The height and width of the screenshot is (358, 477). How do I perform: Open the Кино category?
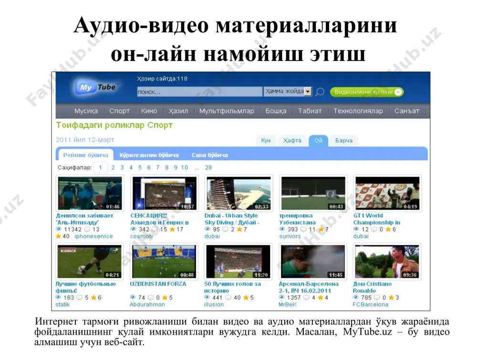pyautogui.click(x=149, y=111)
